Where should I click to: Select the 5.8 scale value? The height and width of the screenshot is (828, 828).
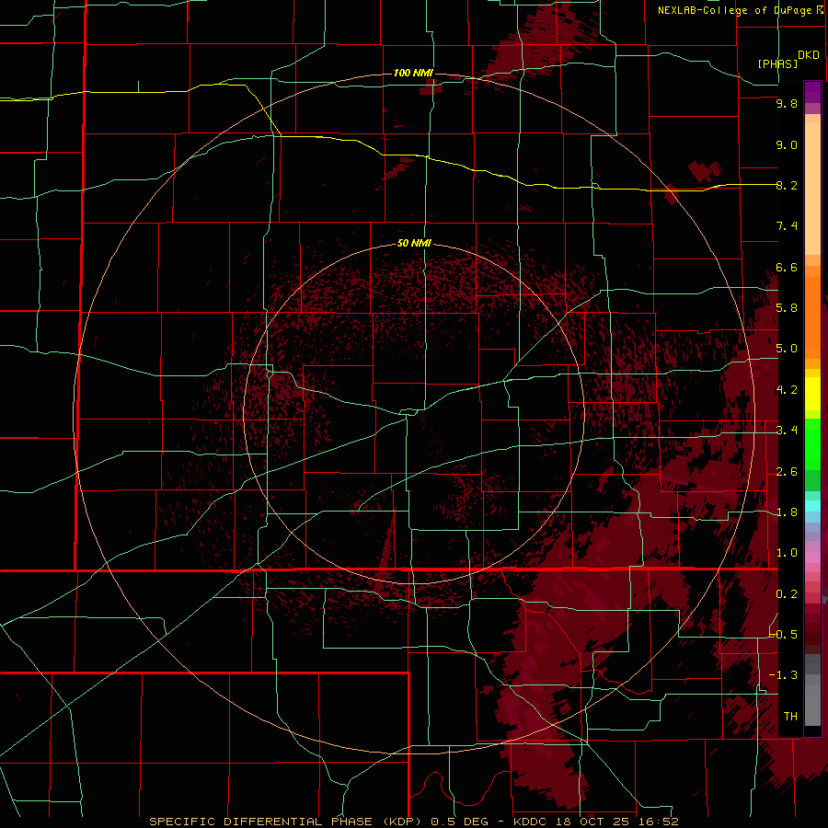(787, 308)
